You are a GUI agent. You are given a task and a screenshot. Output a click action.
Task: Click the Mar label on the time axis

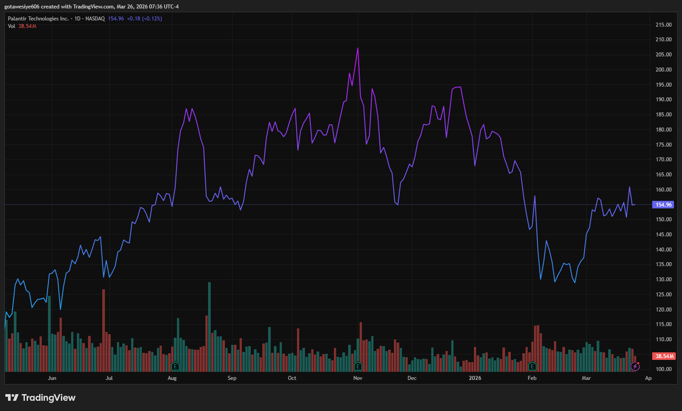(x=585, y=378)
